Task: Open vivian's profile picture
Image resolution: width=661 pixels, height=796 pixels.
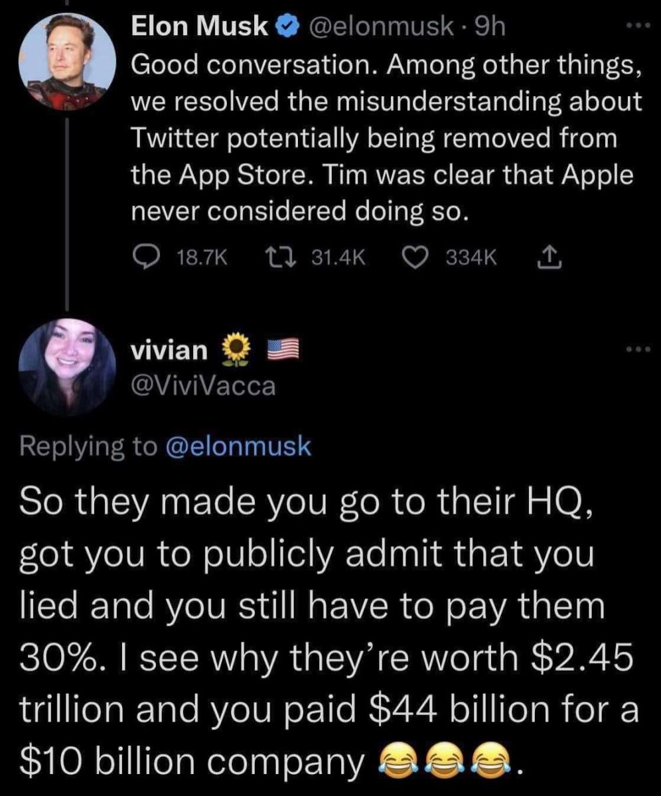Action: click(x=66, y=364)
